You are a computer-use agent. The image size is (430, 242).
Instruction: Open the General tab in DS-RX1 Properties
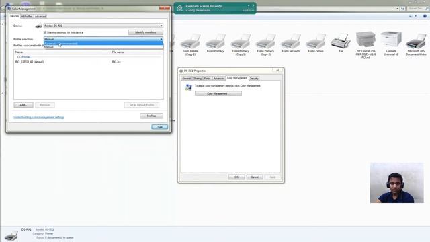(x=187, y=79)
